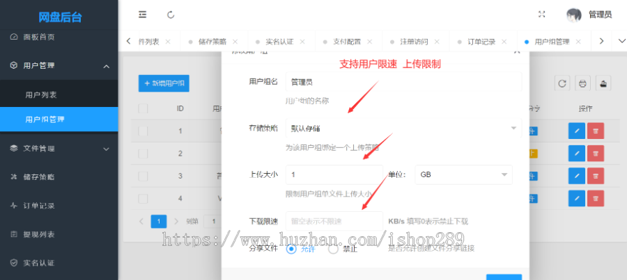
Task: Close the 订单记录 tab
Action: pyautogui.click(x=504, y=42)
